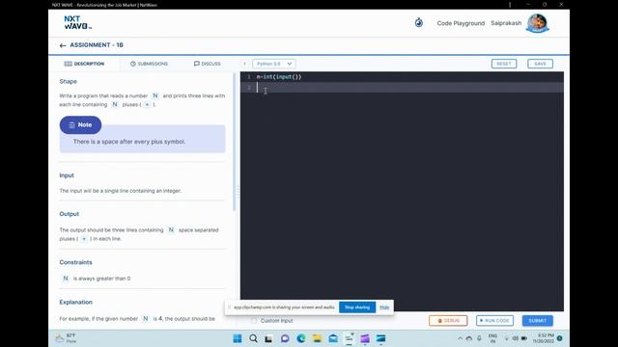The width and height of the screenshot is (618, 347).
Task: Click note text about space after plus
Action: pos(129,142)
